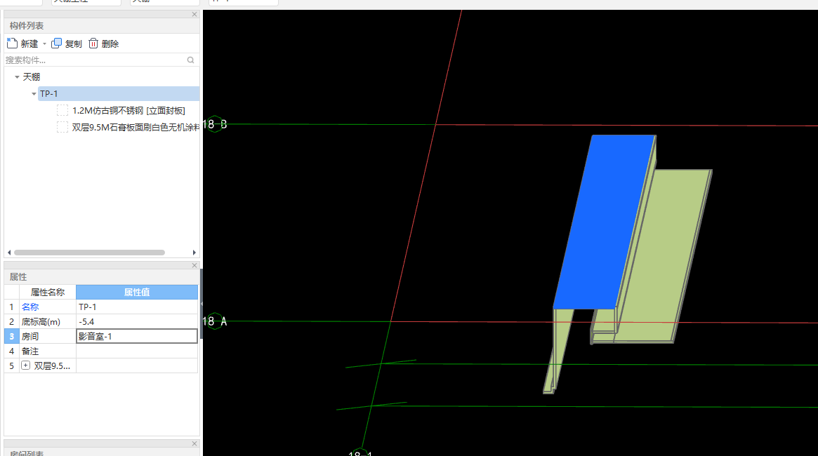This screenshot has width=818, height=456.
Task: Select the 1.2M仿古铜不锈钢 [立面封板] item
Action: click(x=128, y=110)
